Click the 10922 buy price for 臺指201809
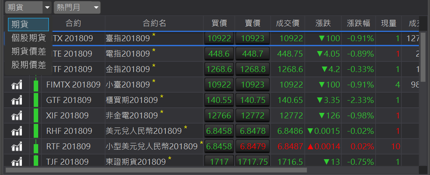The height and width of the screenshot is (175, 430). tap(219, 38)
